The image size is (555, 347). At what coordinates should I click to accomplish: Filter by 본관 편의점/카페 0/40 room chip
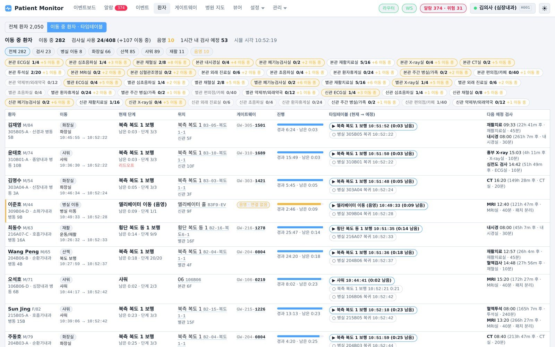coord(508,73)
